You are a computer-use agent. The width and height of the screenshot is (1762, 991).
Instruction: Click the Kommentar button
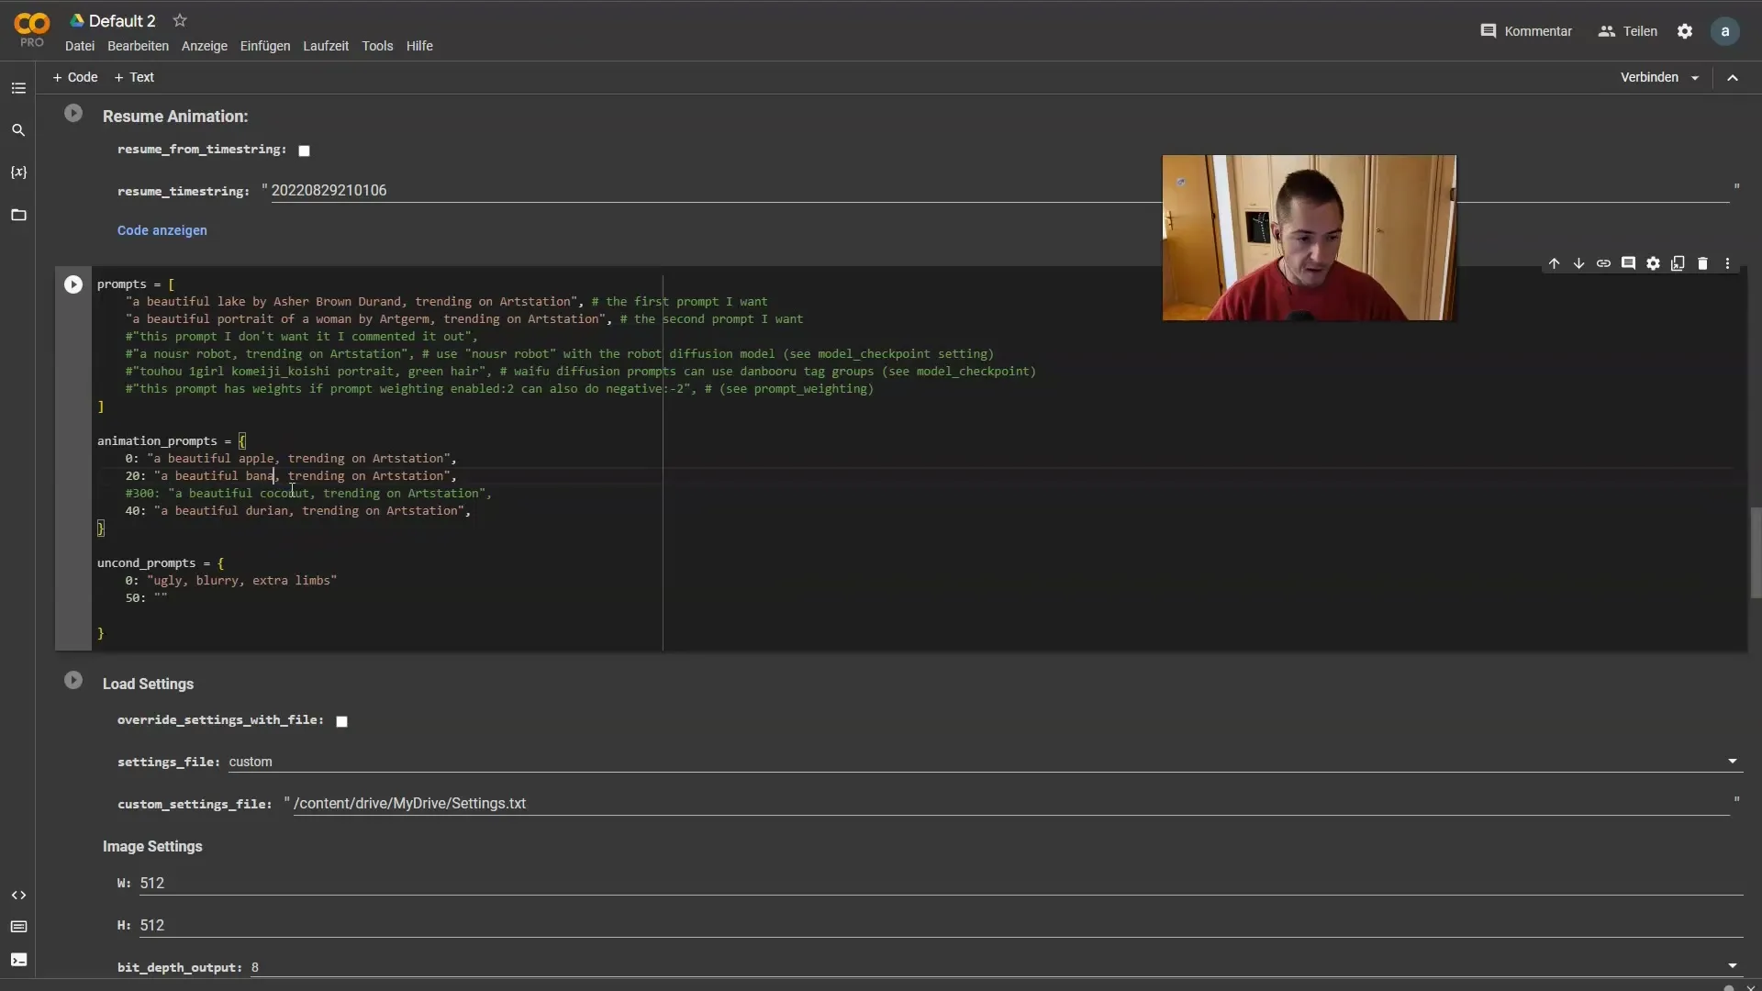(1526, 31)
